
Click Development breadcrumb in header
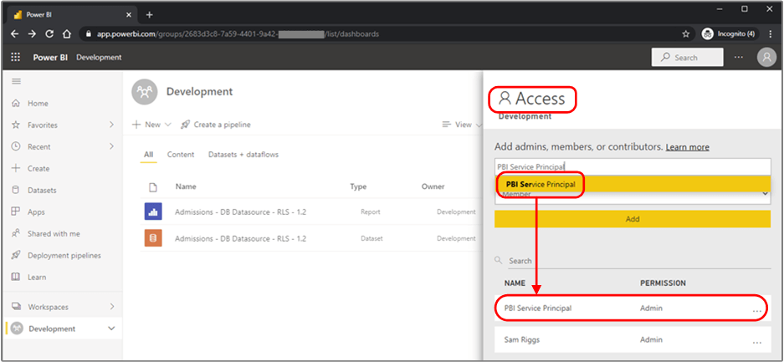(99, 58)
